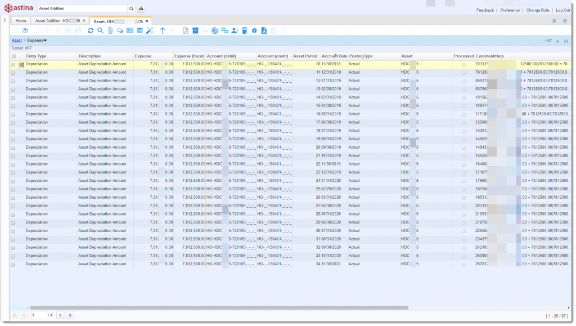This screenshot has width=576, height=326.
Task: Collapse the header using double-chevron up icon
Action: (554, 21)
